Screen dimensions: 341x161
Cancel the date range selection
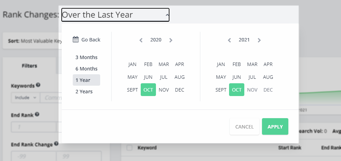tap(244, 126)
